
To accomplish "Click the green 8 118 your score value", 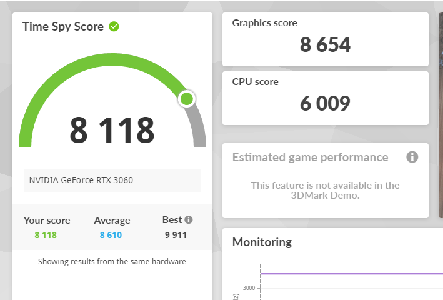I will point(46,235).
